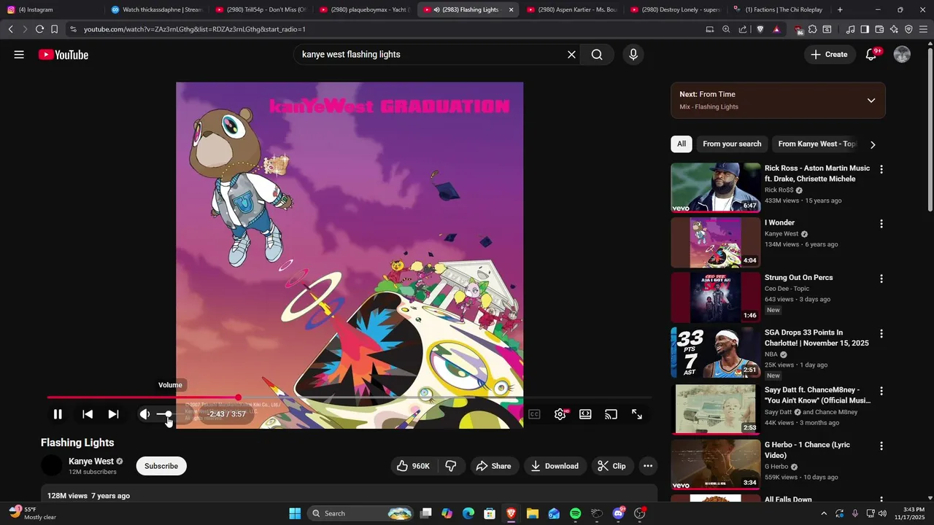Subscribe to the Kanye West channel
This screenshot has width=934, height=525.
pyautogui.click(x=161, y=466)
